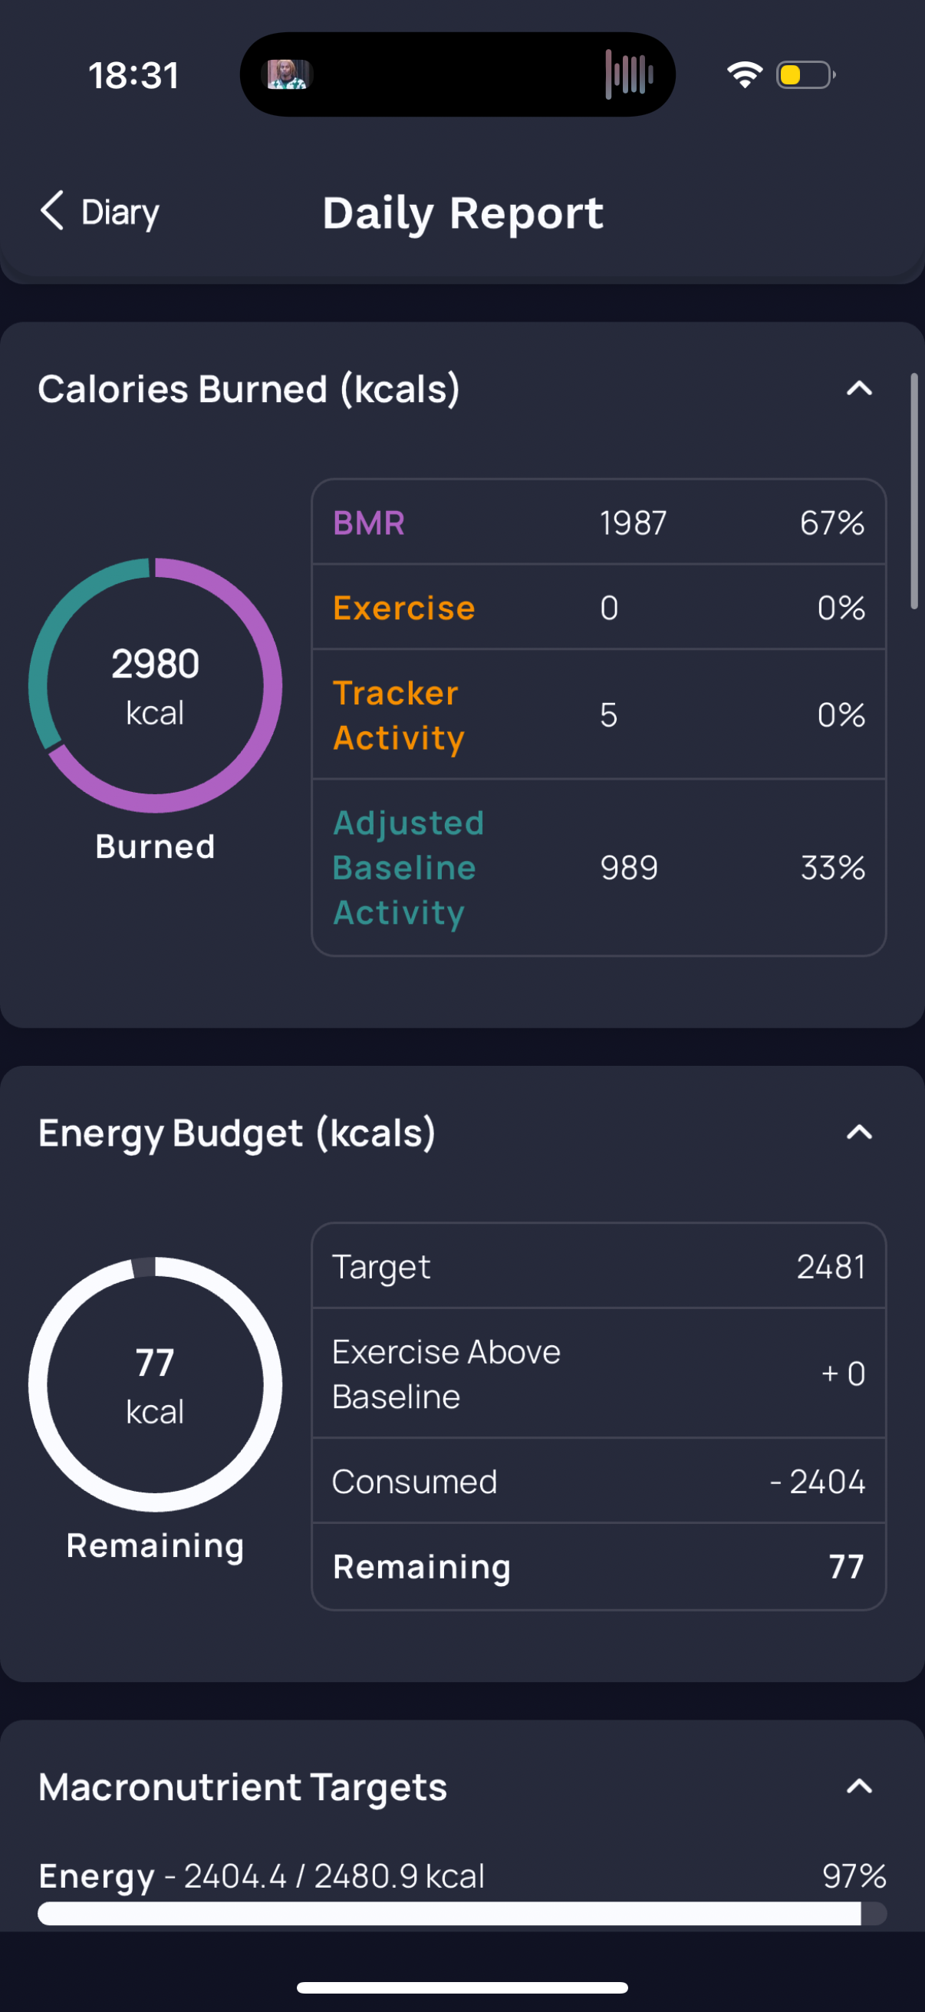
Task: Click the vertical scrollbar indicator
Action: coord(914,490)
